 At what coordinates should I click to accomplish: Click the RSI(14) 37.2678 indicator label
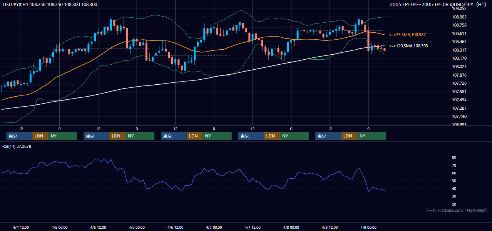coord(17,146)
